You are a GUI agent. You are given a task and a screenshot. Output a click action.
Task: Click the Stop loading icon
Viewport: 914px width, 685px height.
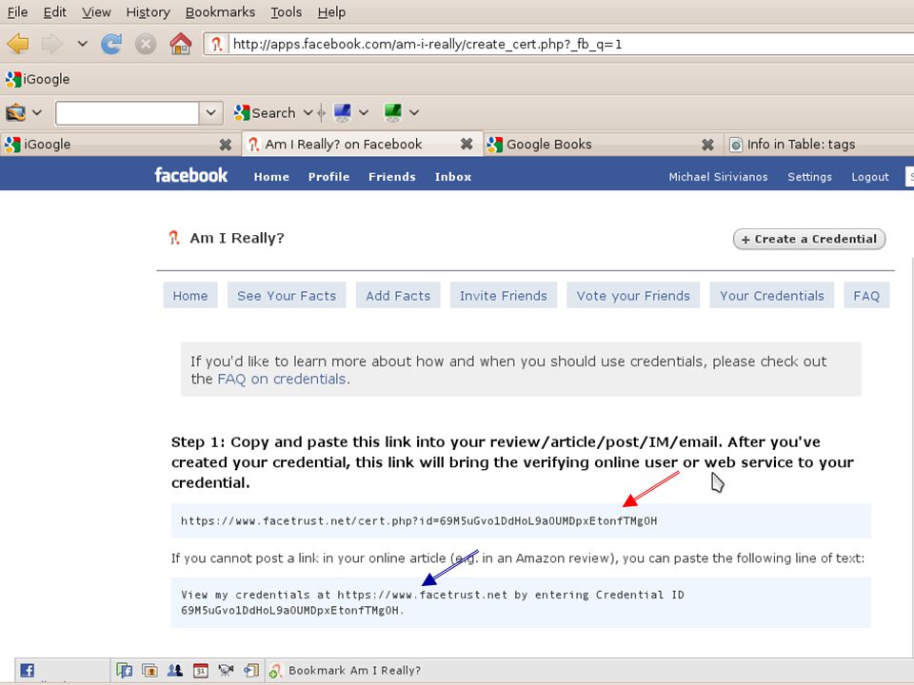pyautogui.click(x=146, y=44)
